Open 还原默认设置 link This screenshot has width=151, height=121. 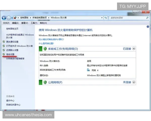coord(12,50)
